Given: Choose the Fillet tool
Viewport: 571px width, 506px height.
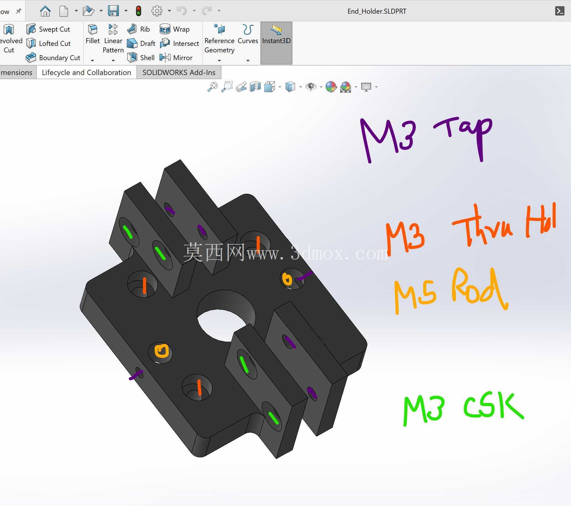Looking at the screenshot, I should coord(92,34).
